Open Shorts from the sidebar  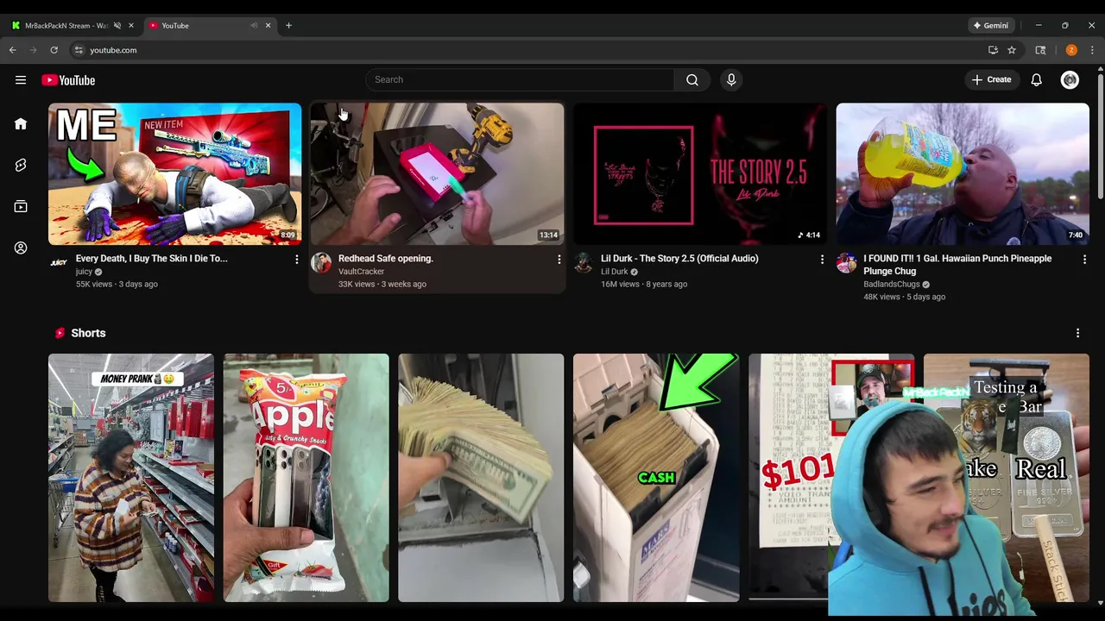point(21,165)
